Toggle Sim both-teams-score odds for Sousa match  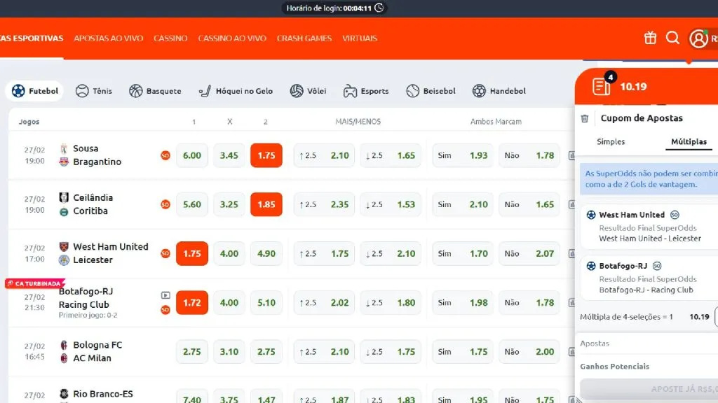462,155
